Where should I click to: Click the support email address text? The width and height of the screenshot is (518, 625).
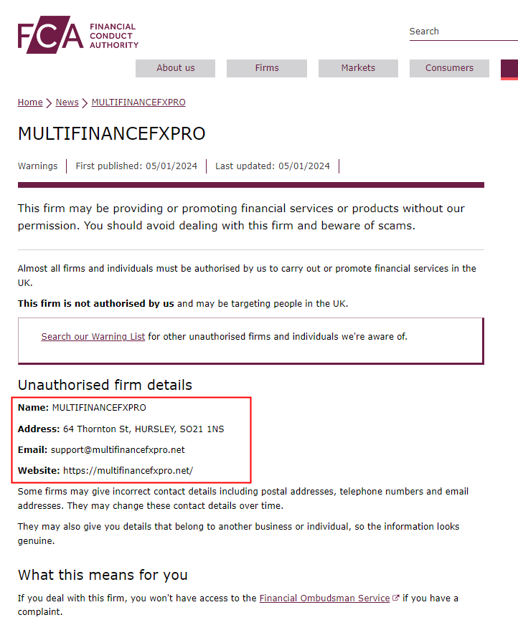tap(118, 450)
